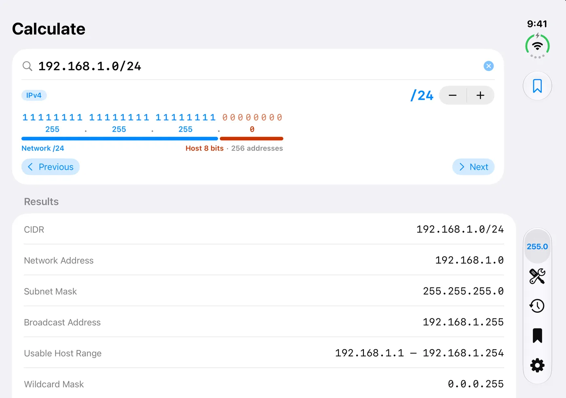Open the 255.0 calculator tab
Image resolution: width=566 pixels, height=398 pixels.
coord(537,246)
